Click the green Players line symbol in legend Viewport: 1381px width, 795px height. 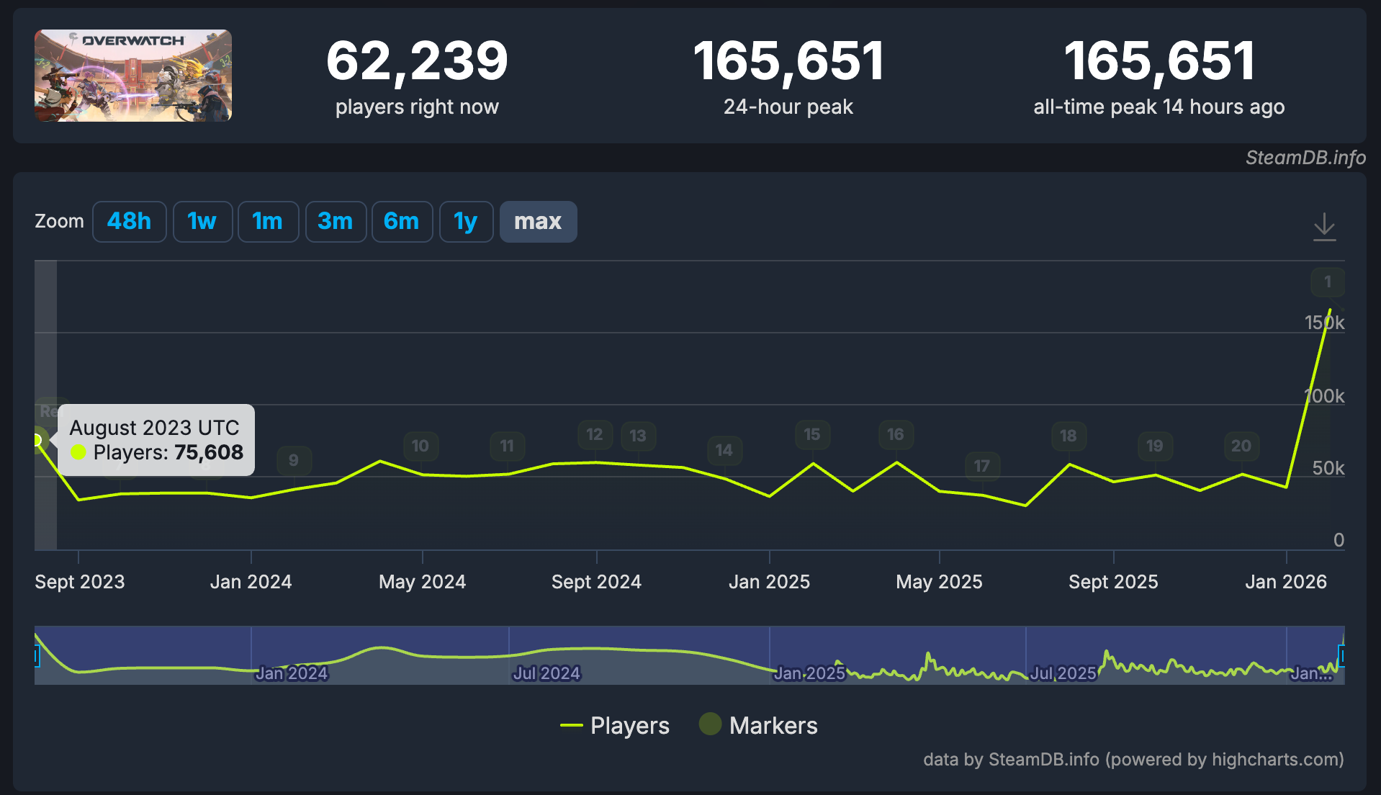pos(570,725)
